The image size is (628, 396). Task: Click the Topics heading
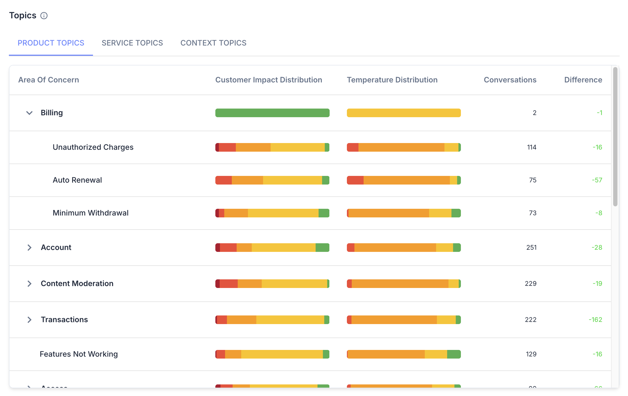pyautogui.click(x=23, y=15)
